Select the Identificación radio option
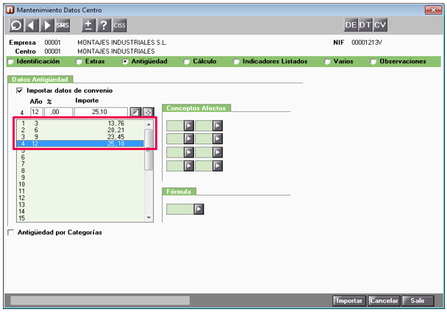 coord(10,62)
